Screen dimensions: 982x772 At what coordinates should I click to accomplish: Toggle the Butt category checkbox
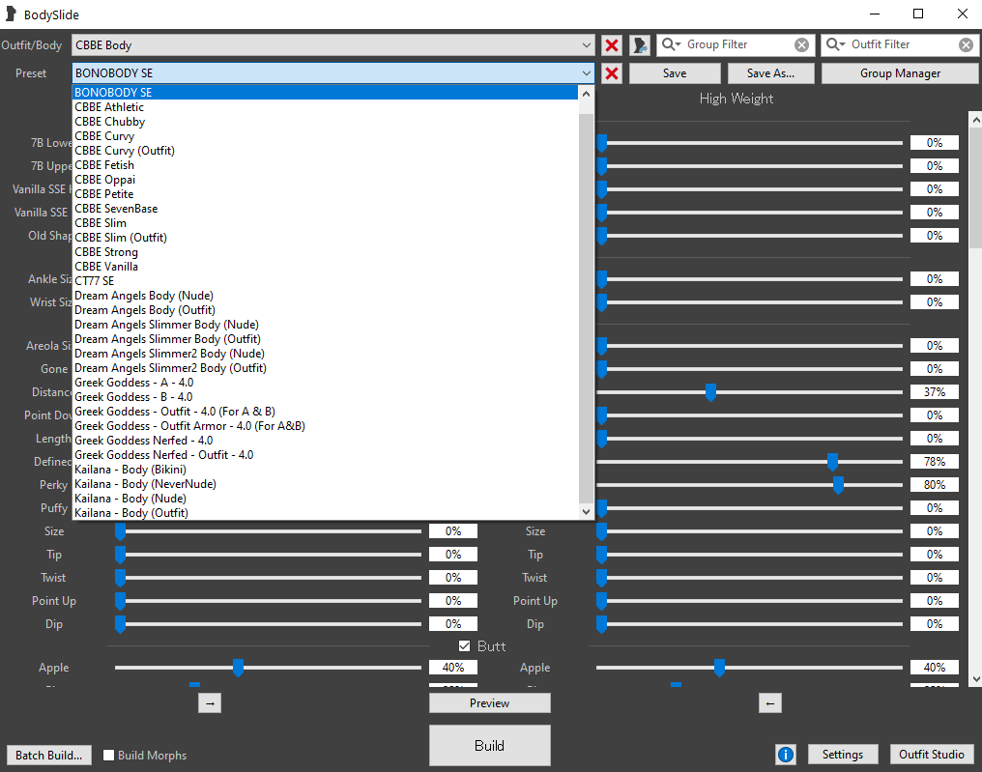click(464, 646)
